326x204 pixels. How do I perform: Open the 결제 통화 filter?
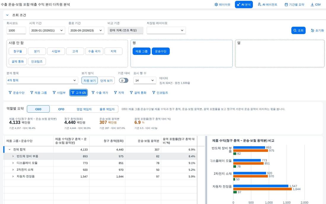pyautogui.click(x=138, y=93)
